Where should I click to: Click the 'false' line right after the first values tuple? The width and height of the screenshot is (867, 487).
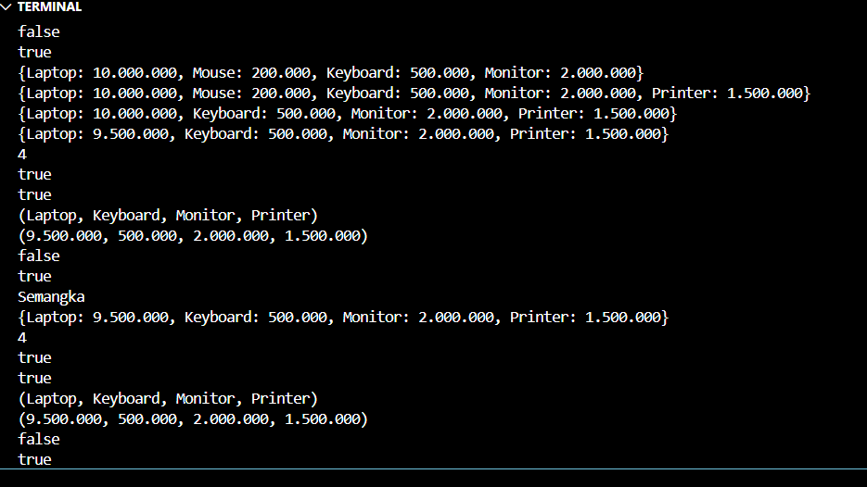tap(38, 256)
